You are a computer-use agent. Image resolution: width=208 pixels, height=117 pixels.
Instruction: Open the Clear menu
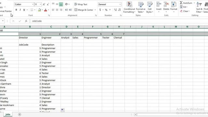tap(185, 11)
